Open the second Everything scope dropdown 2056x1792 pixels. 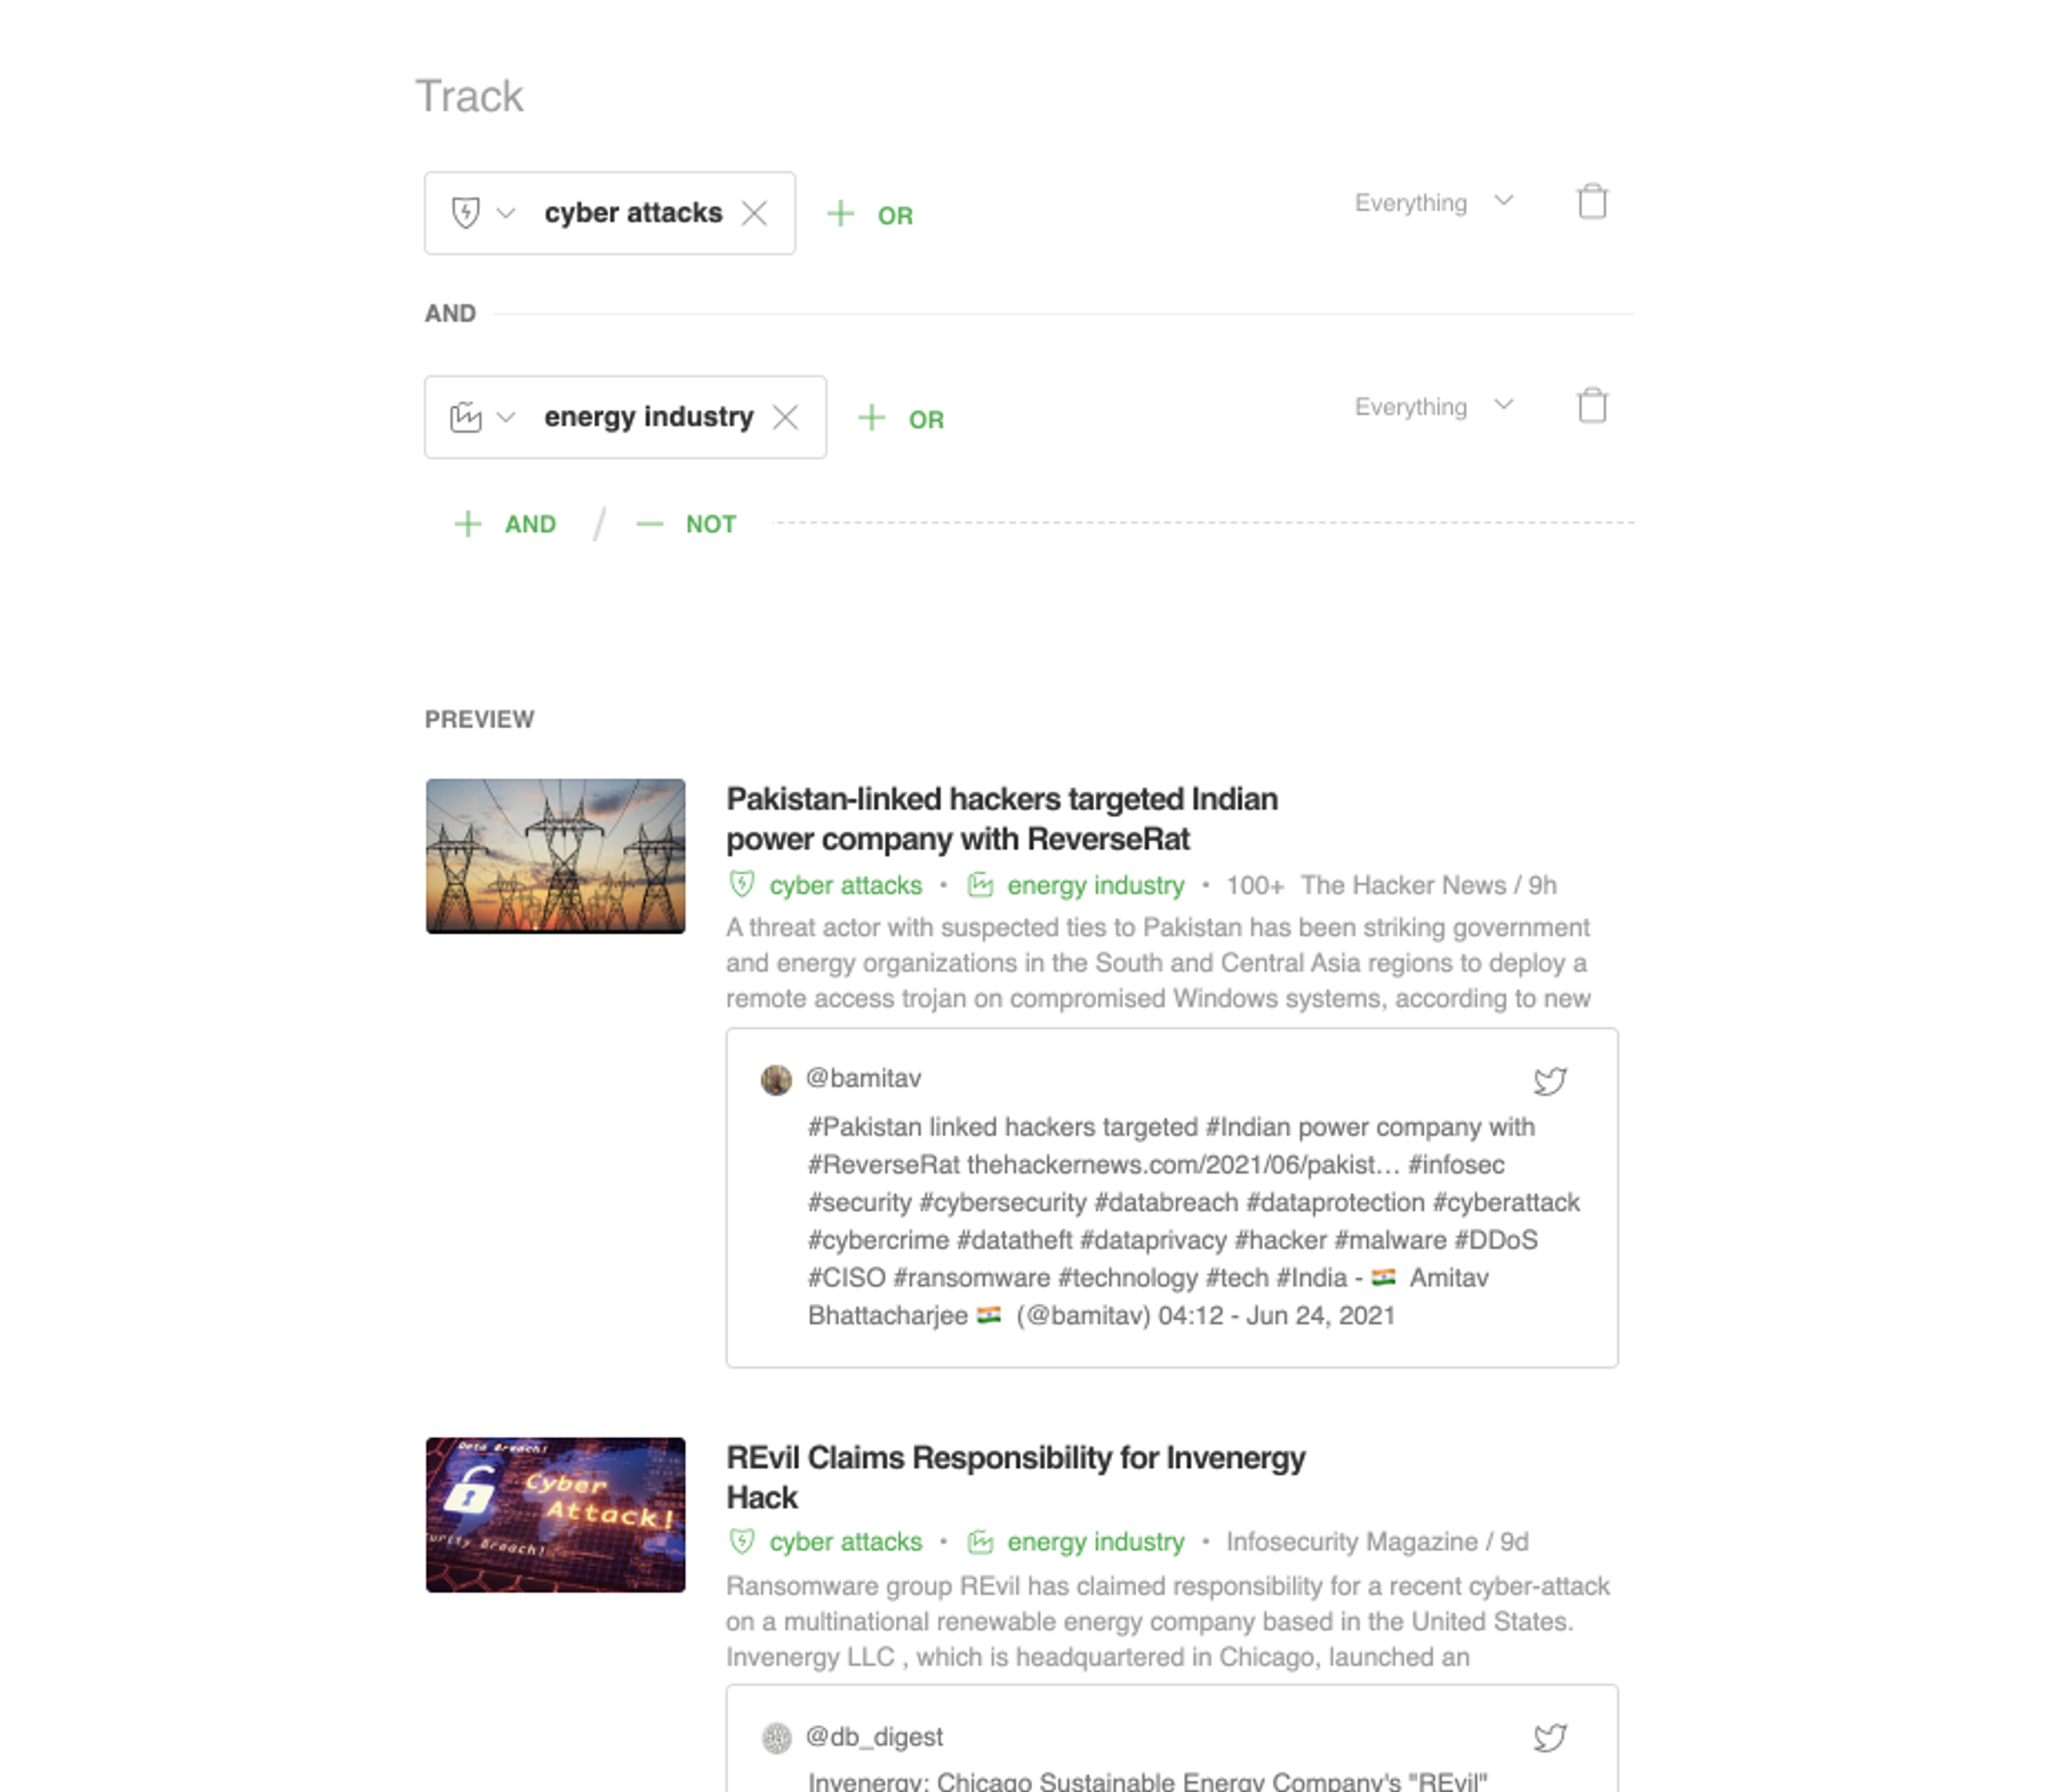coord(1433,407)
